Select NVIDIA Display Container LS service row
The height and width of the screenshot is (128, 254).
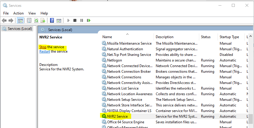coord(129,111)
